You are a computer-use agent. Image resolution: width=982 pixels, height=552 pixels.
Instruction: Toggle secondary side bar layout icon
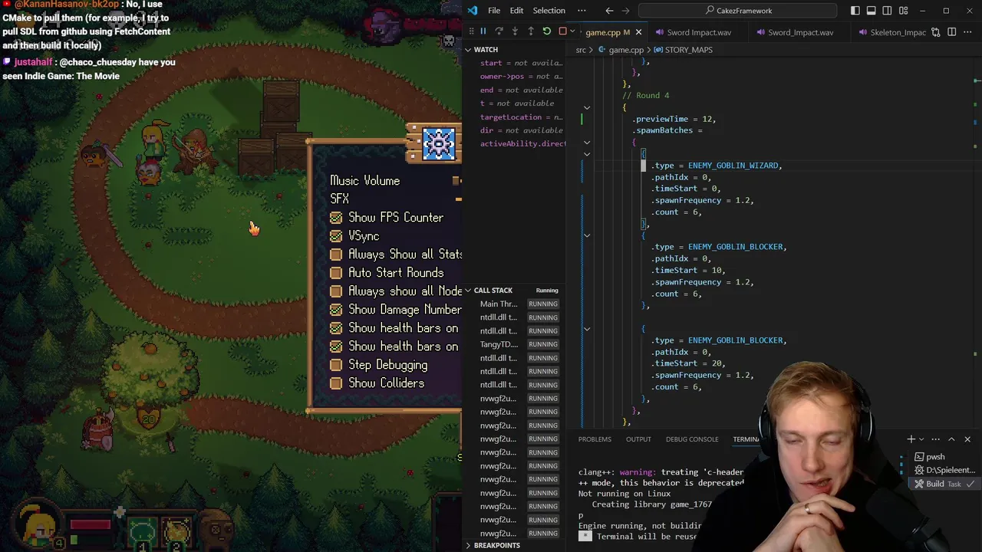click(888, 11)
